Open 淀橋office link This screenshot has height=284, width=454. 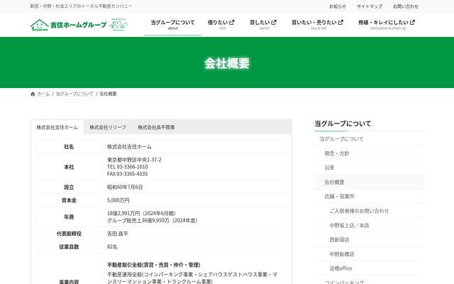(x=369, y=268)
